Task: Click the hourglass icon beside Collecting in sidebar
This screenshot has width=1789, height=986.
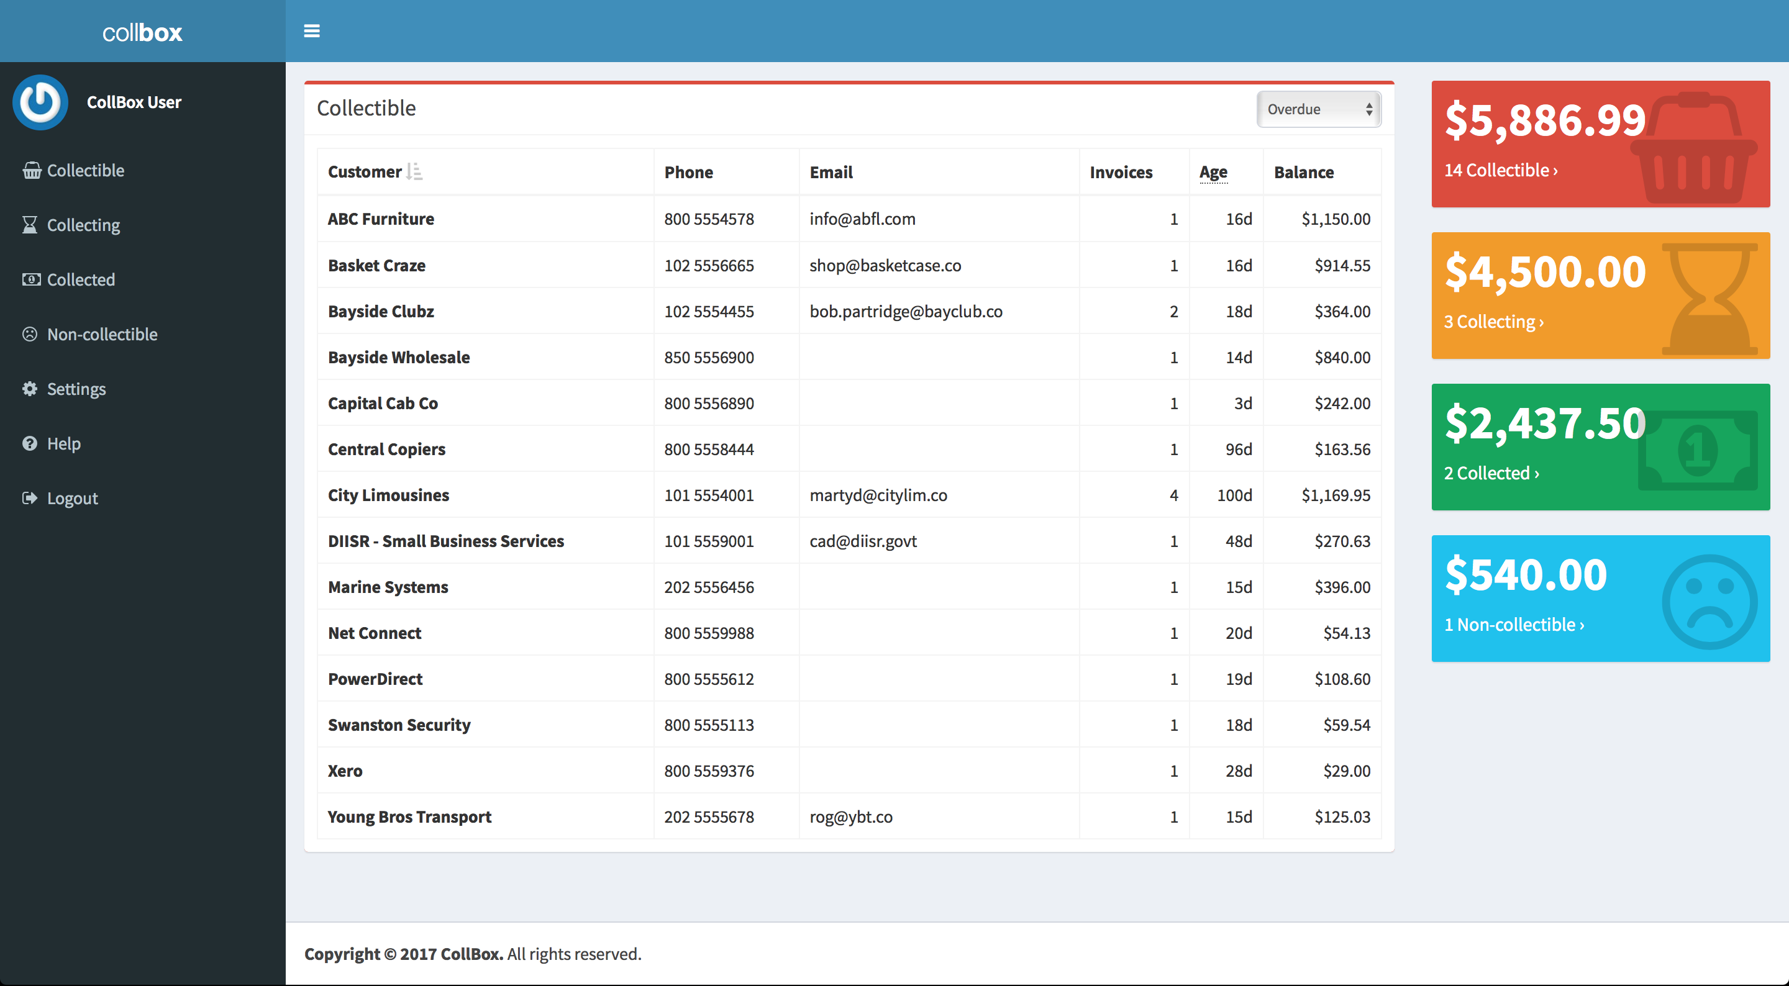Action: click(30, 225)
